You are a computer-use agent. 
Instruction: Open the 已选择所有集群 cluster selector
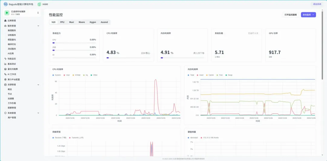[x=22, y=13]
